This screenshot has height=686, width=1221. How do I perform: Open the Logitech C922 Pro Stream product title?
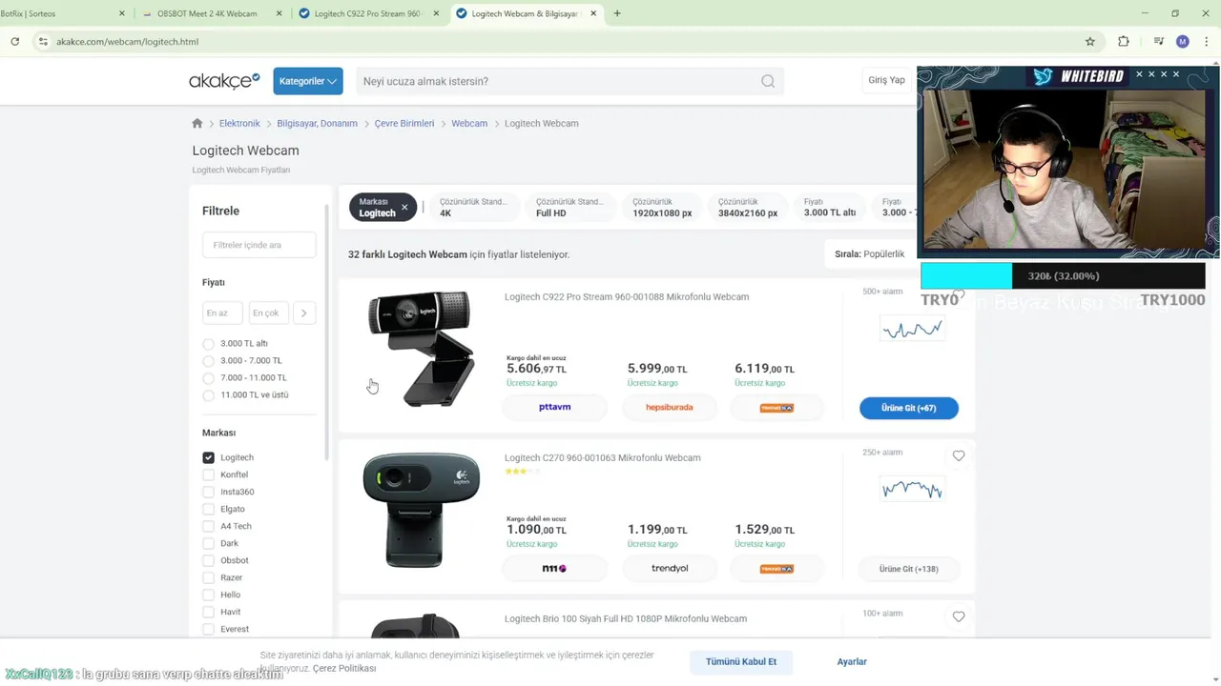point(627,296)
